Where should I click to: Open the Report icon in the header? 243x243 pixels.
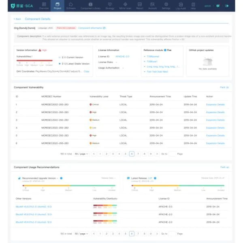point(139,6)
